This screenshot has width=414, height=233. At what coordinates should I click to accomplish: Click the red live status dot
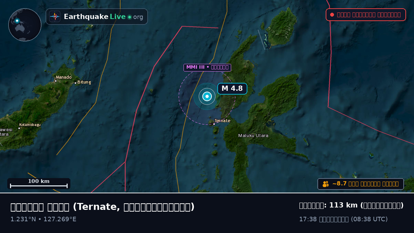coord(332,15)
